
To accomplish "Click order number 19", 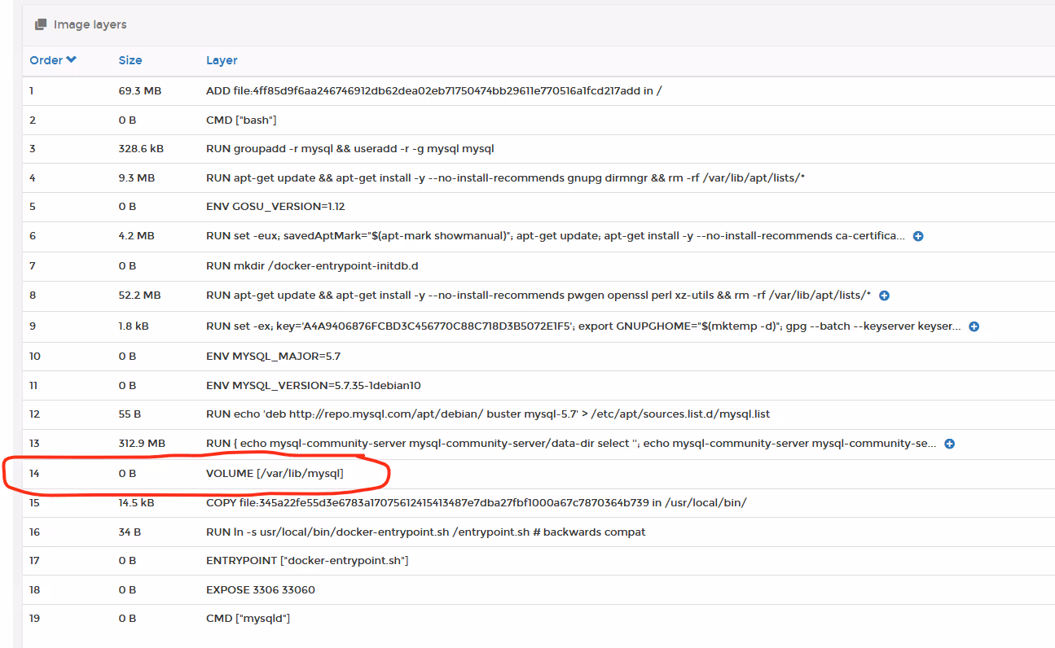I will [34, 618].
